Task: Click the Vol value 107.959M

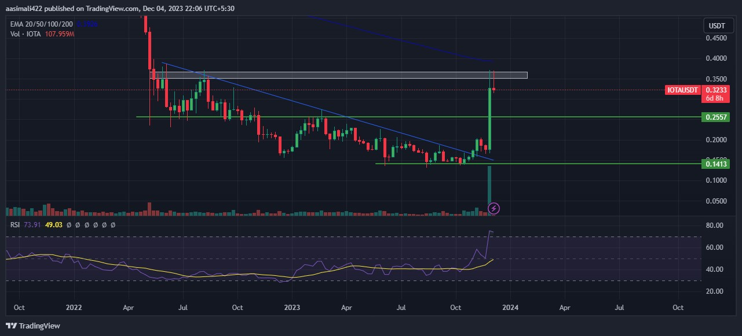Action: click(59, 34)
